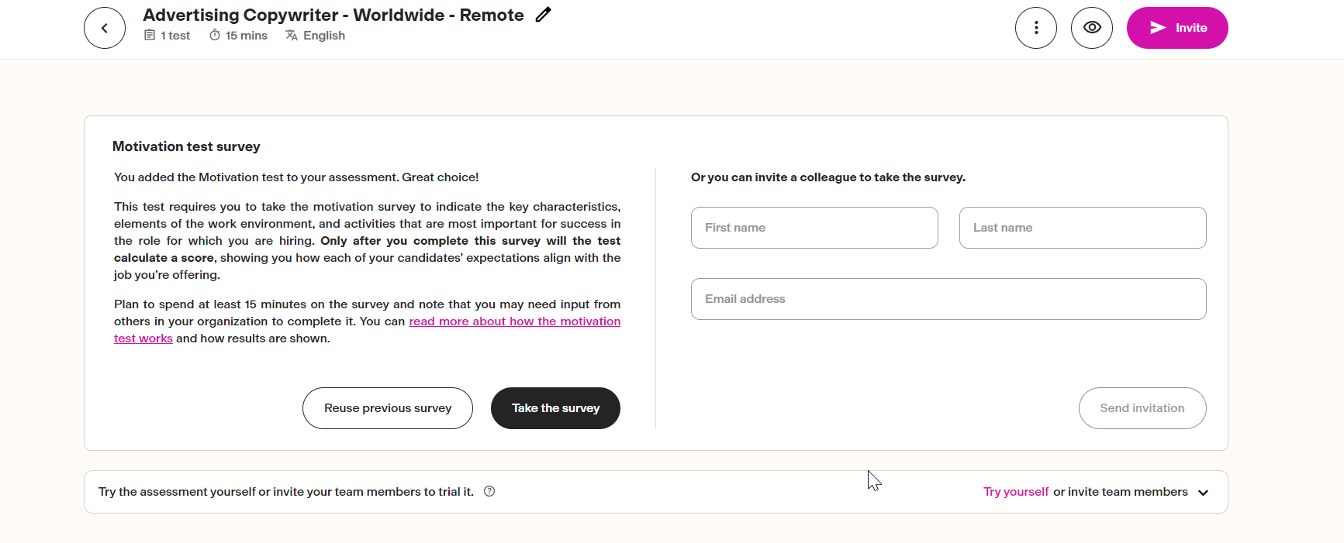Viewport: 1344px width, 543px height.
Task: Click the 1 test label
Action: [174, 35]
